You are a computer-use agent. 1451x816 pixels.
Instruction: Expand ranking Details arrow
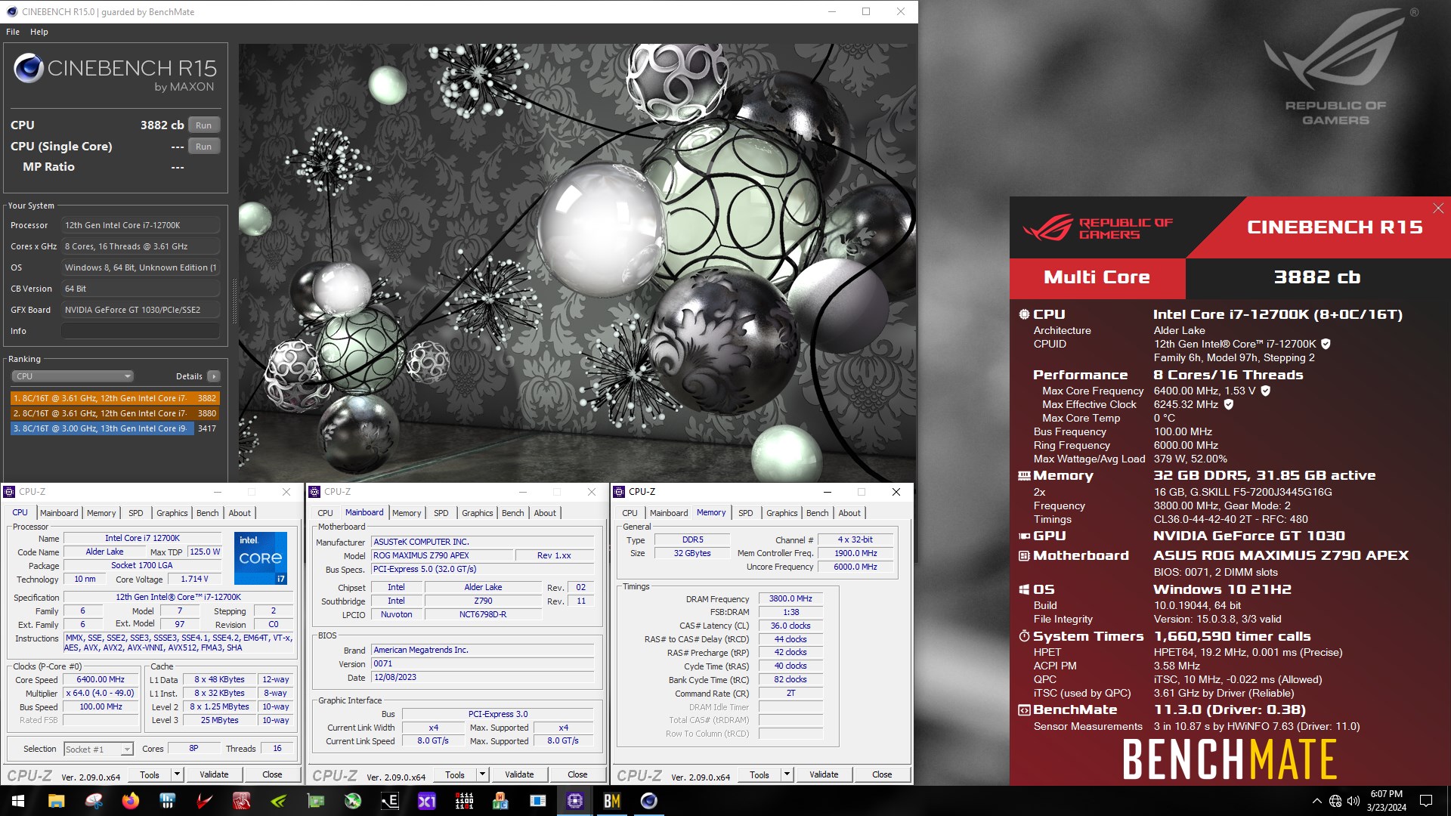click(x=214, y=376)
